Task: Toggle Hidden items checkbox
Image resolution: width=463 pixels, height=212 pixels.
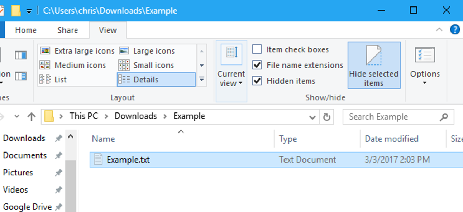Action: click(257, 81)
